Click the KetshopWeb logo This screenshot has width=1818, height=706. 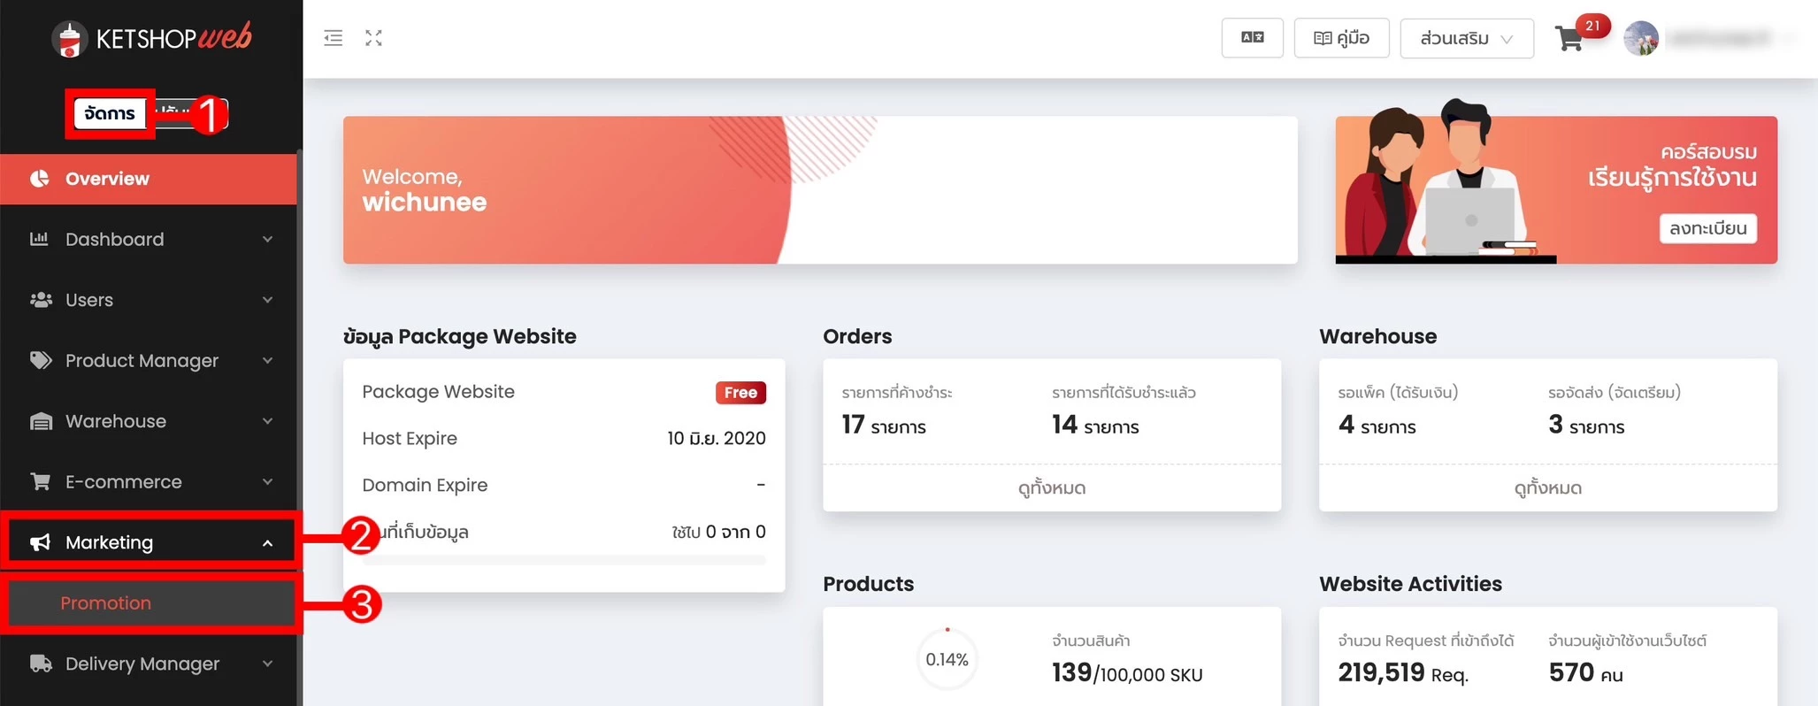pyautogui.click(x=151, y=38)
